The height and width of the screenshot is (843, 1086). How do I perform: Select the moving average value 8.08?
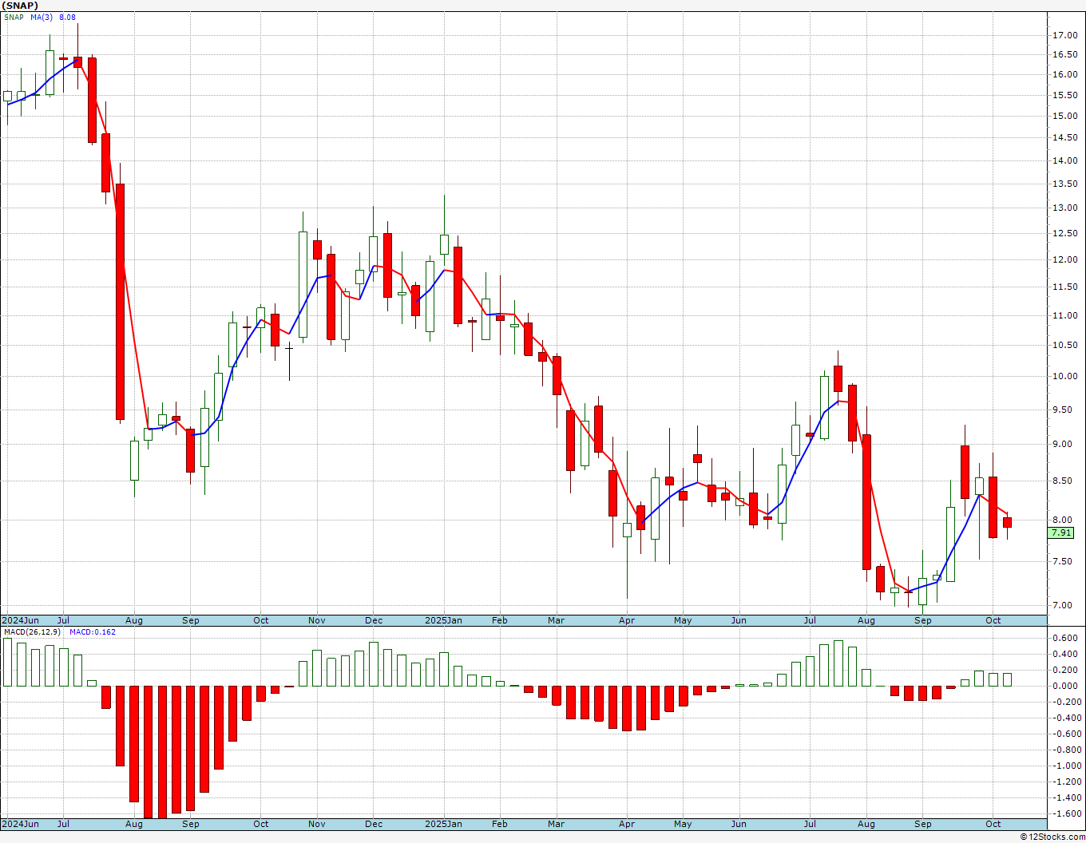[67, 17]
